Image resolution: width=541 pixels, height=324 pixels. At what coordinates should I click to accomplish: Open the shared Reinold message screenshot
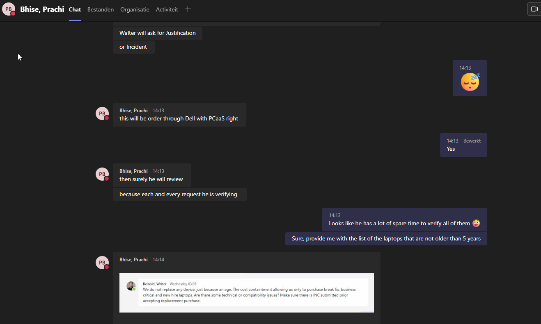click(246, 292)
